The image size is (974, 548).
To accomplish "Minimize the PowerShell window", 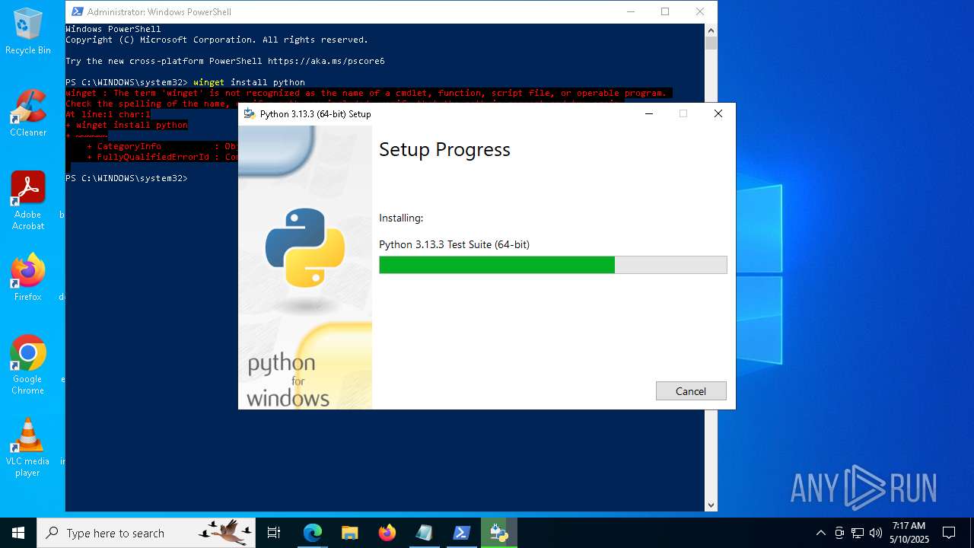I will pos(630,11).
